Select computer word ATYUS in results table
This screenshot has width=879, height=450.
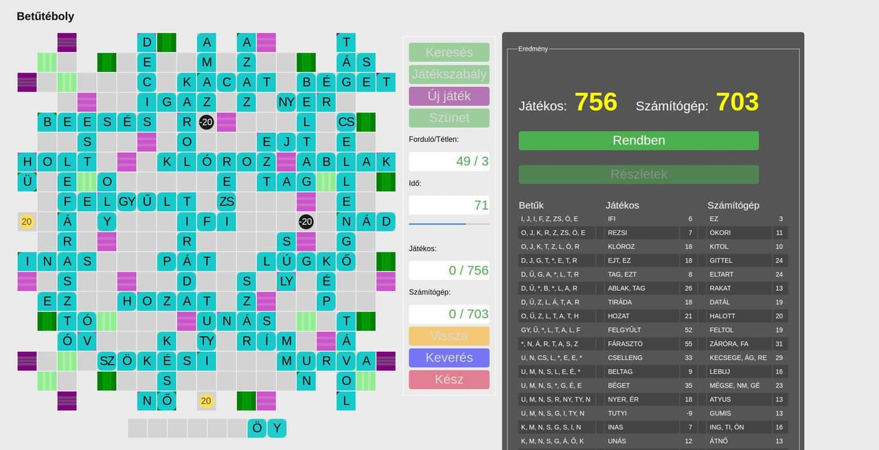click(720, 399)
